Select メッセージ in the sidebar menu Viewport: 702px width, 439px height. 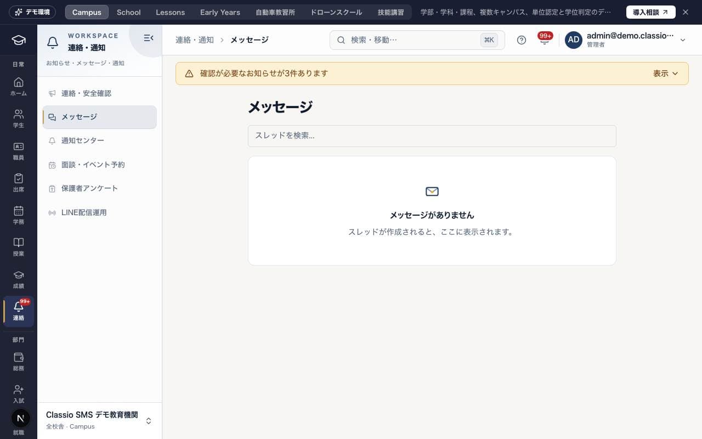click(x=99, y=117)
